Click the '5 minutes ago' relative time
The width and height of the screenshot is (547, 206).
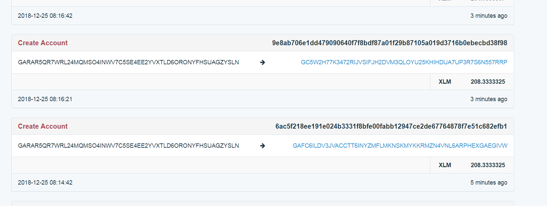pos(489,183)
